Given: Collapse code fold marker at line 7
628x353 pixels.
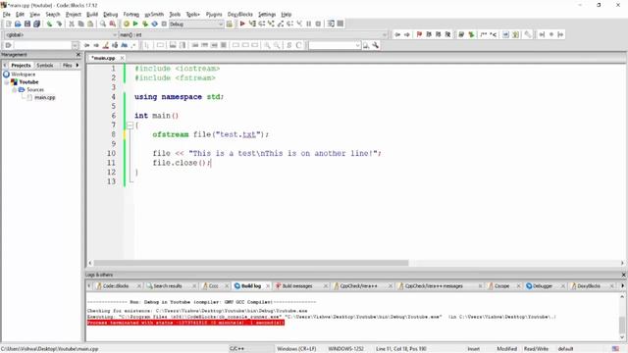Looking at the screenshot, I should (x=130, y=126).
